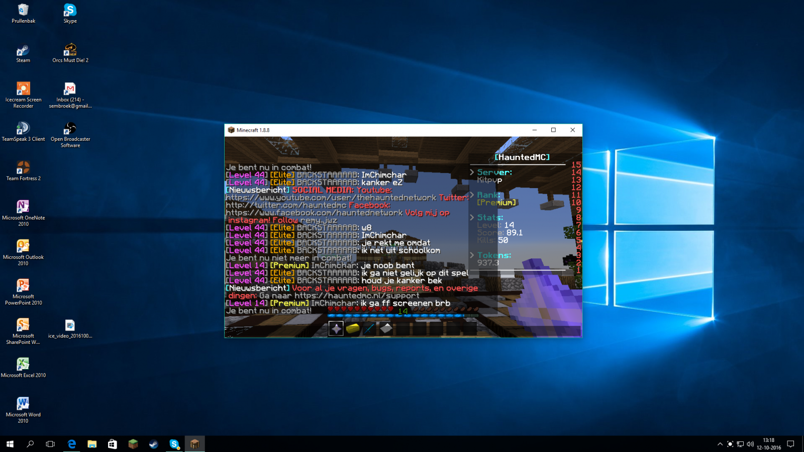This screenshot has height=452, width=804.
Task: Open the Windows Store taskbar icon
Action: (113, 444)
